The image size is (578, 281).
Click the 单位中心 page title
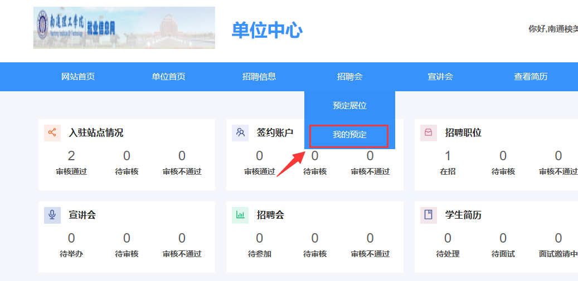(267, 31)
